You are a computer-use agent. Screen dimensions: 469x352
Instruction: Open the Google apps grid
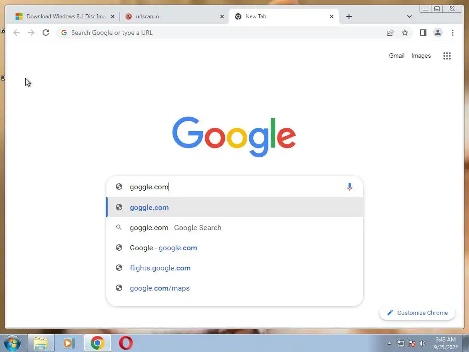click(x=447, y=55)
